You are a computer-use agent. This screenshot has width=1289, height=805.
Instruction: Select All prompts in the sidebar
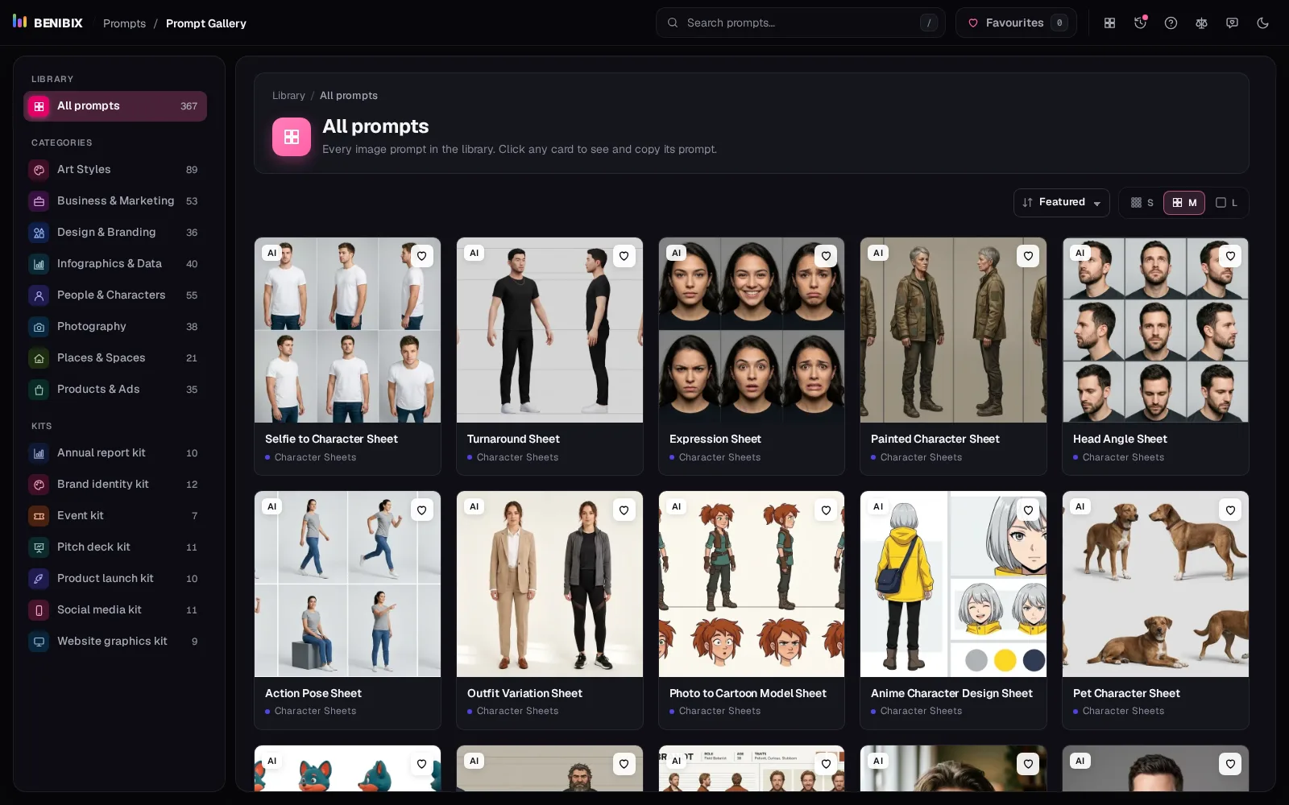click(115, 106)
